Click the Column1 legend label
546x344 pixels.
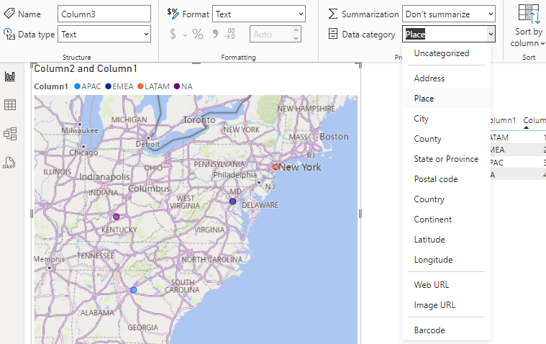[x=51, y=86]
